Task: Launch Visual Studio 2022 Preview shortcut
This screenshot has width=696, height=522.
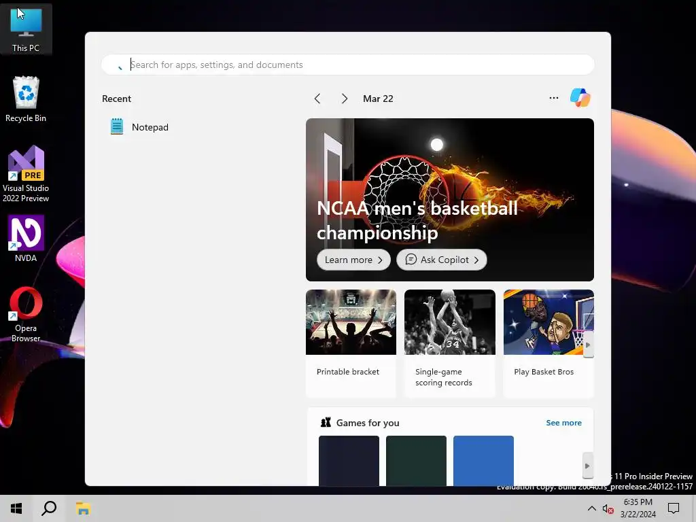Action: coord(26,173)
